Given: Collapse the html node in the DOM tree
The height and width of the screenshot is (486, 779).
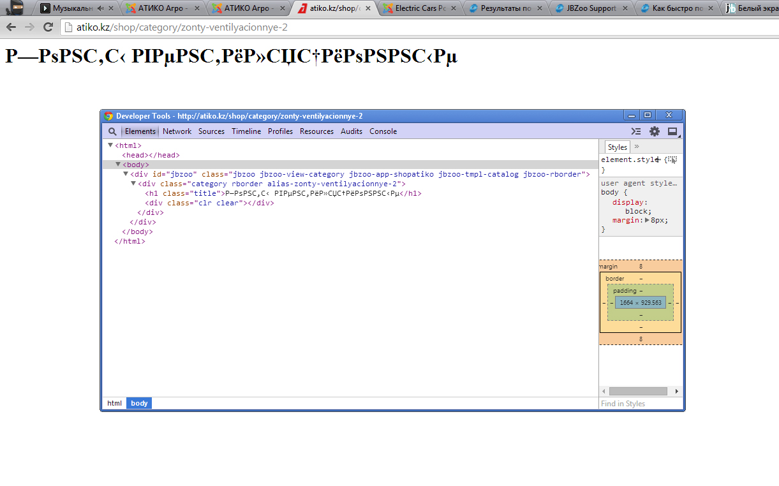Looking at the screenshot, I should click(x=110, y=145).
